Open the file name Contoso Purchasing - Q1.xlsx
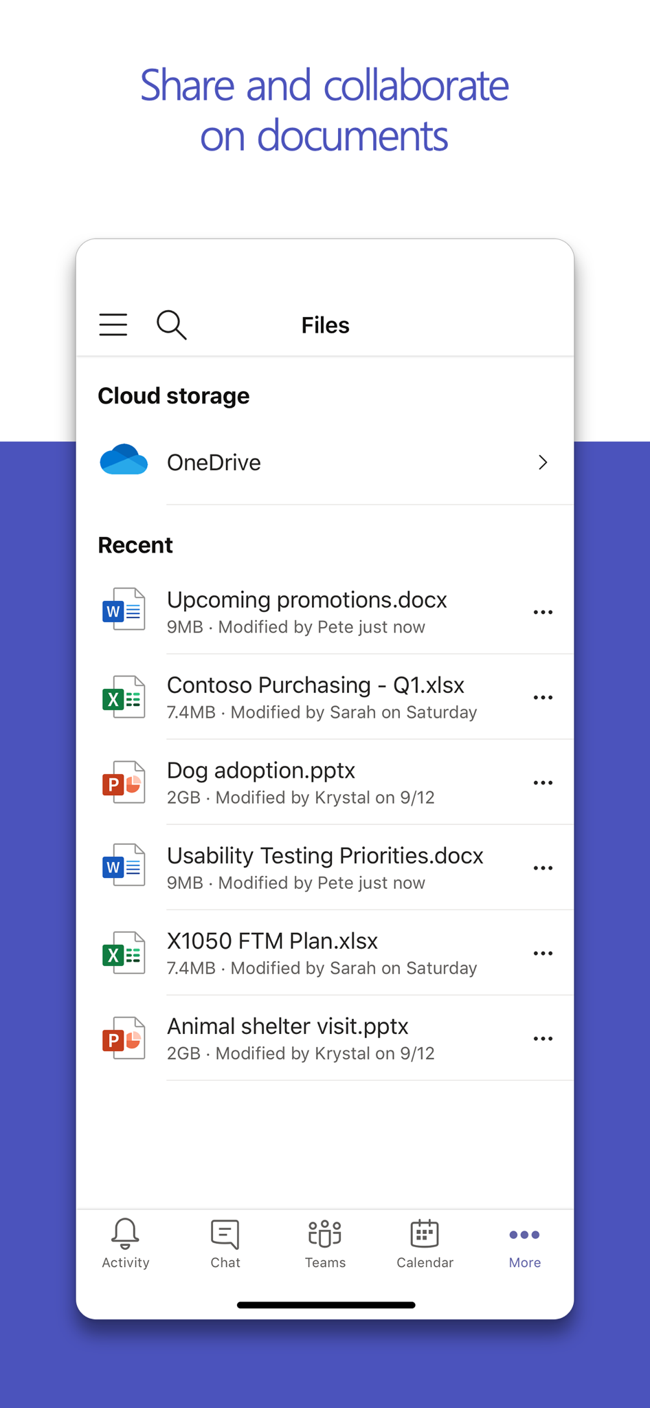 point(316,685)
